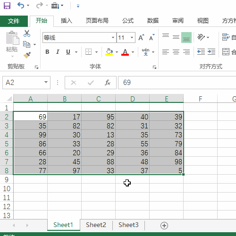
Task: Save the workbook with the floppy icon
Action: tap(7, 6)
